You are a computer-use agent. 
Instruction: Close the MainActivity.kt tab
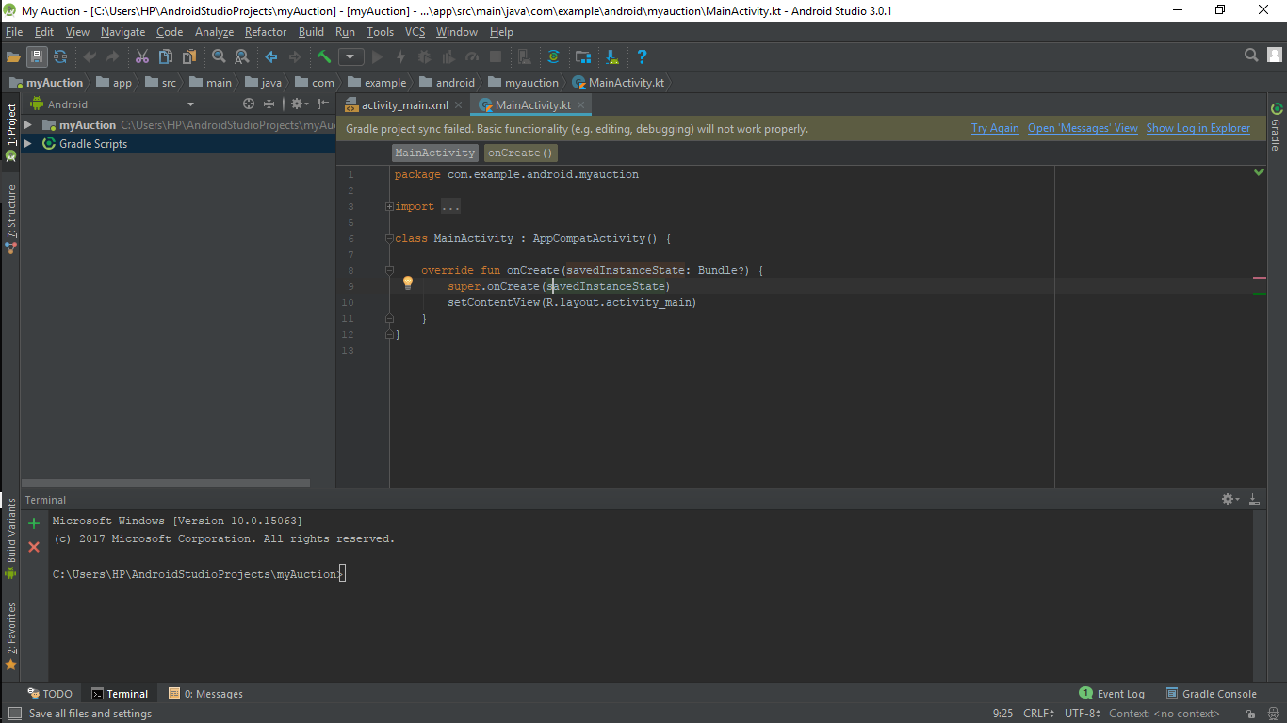[581, 105]
